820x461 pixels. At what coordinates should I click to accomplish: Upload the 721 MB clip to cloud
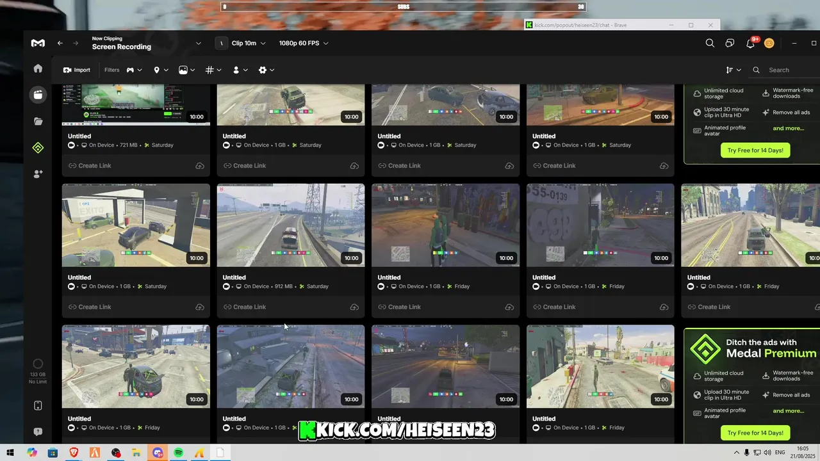click(x=200, y=166)
